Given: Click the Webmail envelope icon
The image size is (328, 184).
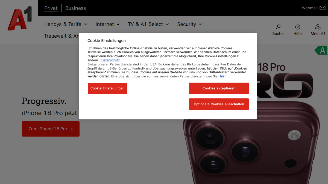Looking at the screenshot, I should point(322,8).
